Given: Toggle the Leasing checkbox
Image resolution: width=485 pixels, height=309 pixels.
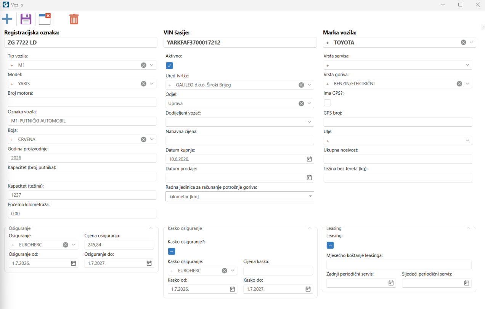Looking at the screenshot, I should tap(330, 245).
